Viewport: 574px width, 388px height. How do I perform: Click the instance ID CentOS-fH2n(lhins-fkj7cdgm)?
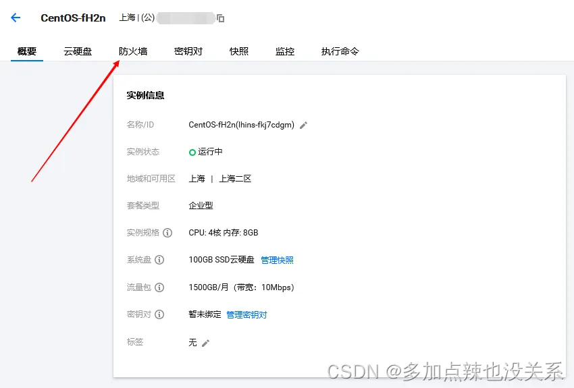point(241,125)
